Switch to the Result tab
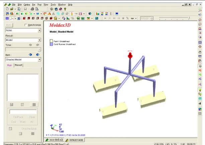 pos(18,65)
